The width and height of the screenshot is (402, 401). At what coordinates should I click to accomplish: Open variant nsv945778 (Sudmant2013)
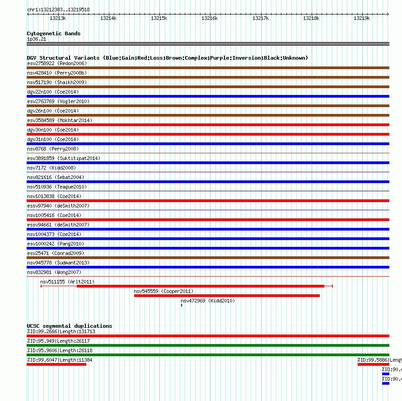[58, 263]
